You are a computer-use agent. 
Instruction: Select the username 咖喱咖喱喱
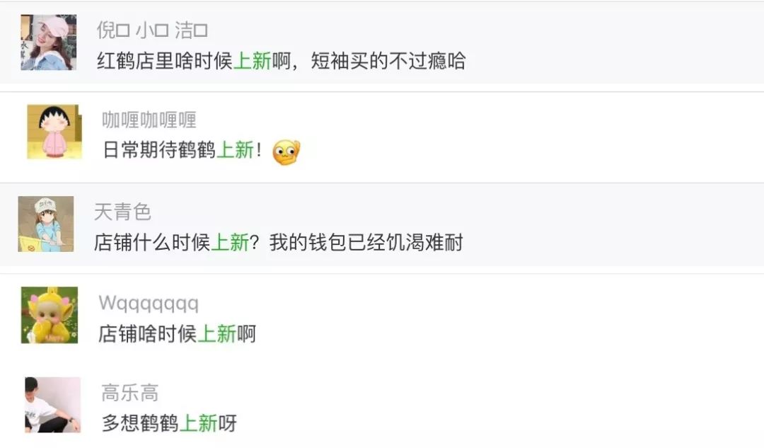[x=149, y=120]
